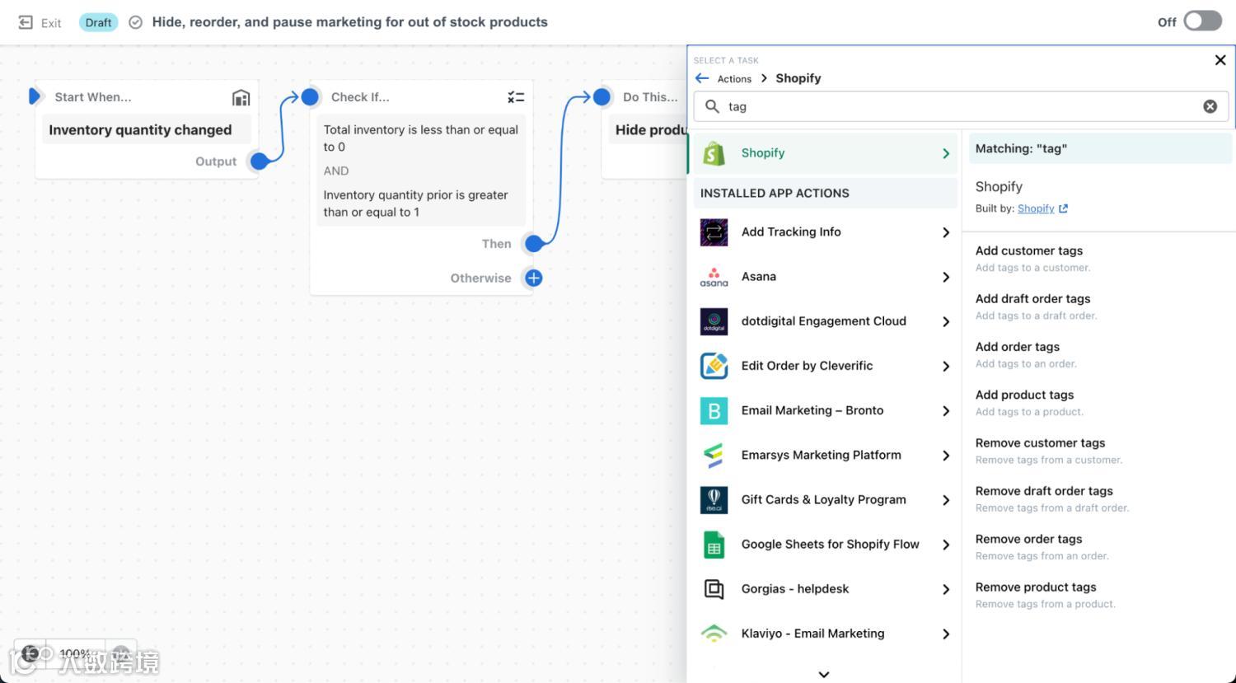1236x683 pixels.
Task: Click the Google Sheets for Shopify Flow icon
Action: 714,544
